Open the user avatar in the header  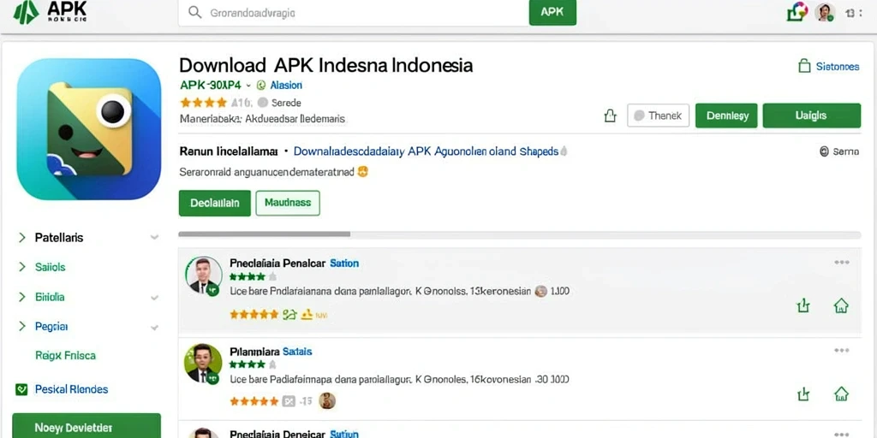(826, 12)
